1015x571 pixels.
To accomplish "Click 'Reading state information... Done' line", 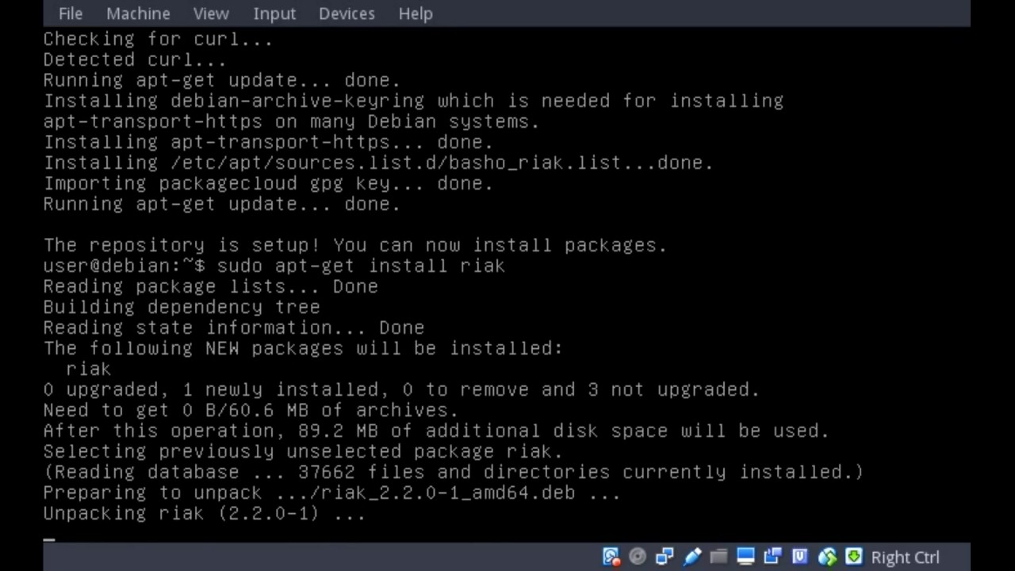I will click(234, 328).
